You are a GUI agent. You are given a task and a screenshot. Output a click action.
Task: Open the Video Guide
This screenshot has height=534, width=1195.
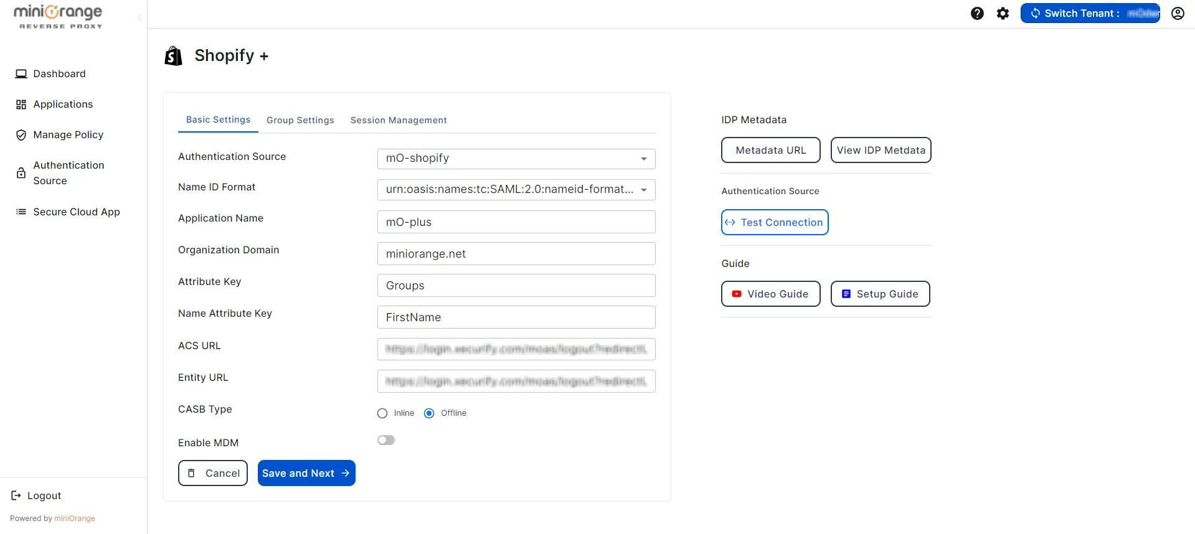pos(771,294)
